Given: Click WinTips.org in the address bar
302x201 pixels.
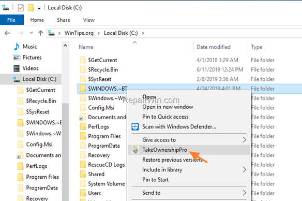Looking at the screenshot, I should pos(79,33).
